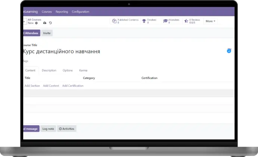Expand the More dropdown
258x157 pixels.
[x=211, y=21]
